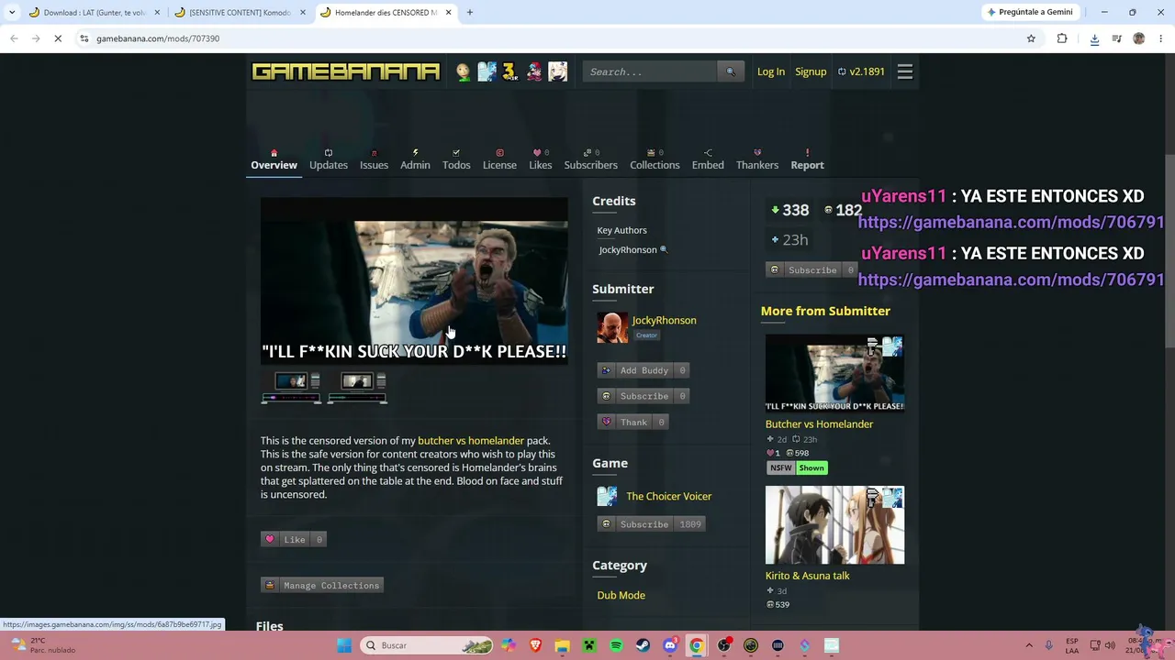1175x660 pixels.
Task: Open the Dub Mode category link
Action: [621, 596]
